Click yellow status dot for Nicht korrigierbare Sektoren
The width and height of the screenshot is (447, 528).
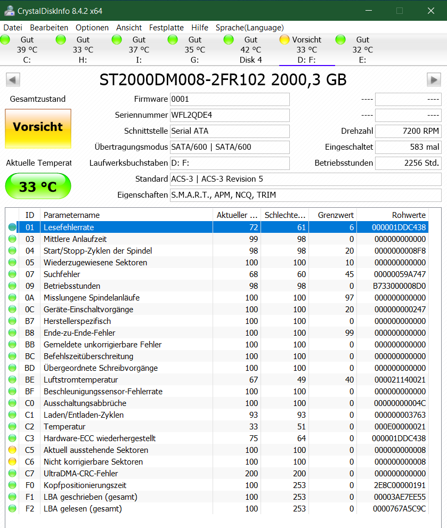pos(12,461)
